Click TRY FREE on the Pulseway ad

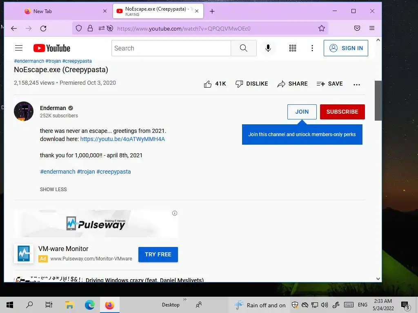tap(158, 254)
